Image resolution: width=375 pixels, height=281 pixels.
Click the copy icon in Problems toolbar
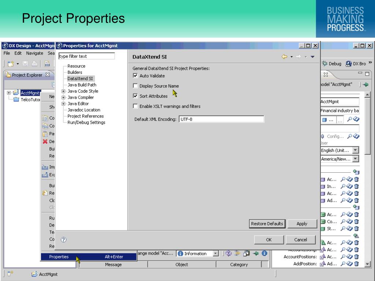(x=246, y=253)
